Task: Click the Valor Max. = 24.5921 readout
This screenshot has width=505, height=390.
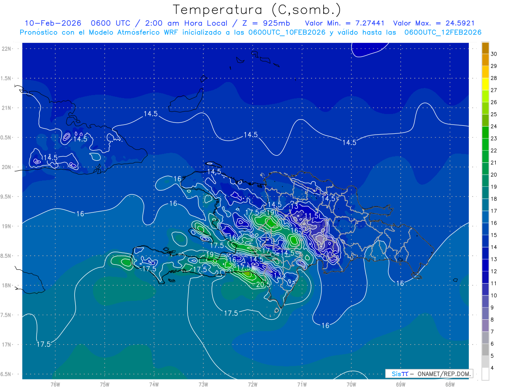Action: pyautogui.click(x=434, y=23)
